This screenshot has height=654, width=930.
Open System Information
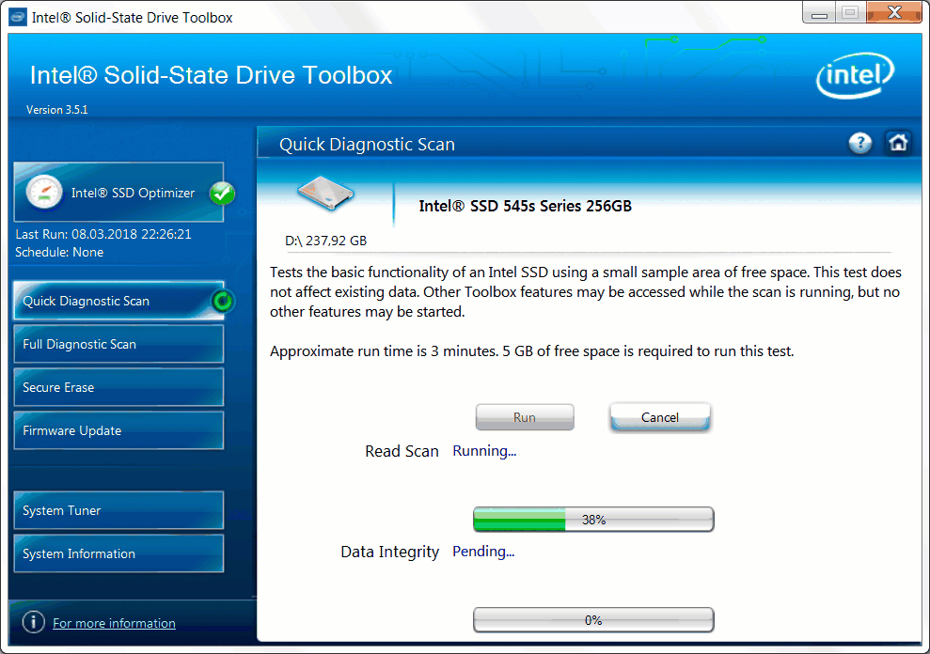tap(118, 553)
